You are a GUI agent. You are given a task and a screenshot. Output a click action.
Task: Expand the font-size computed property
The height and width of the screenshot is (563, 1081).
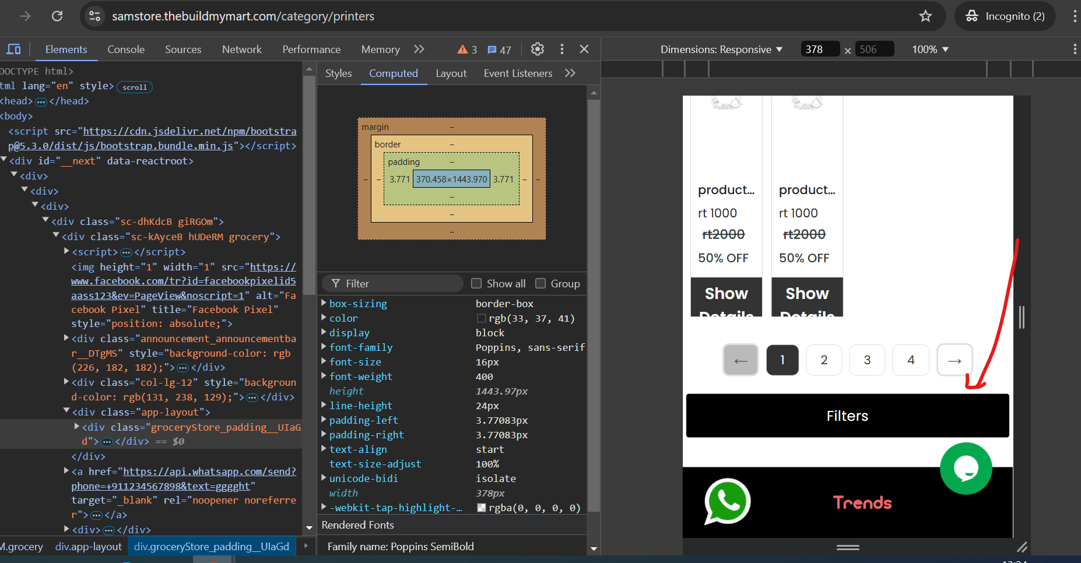pyautogui.click(x=324, y=361)
